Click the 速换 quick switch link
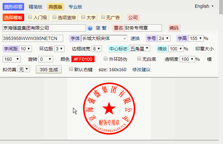 [135, 38]
